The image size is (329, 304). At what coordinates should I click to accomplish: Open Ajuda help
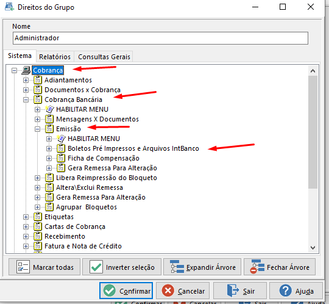click(x=296, y=291)
